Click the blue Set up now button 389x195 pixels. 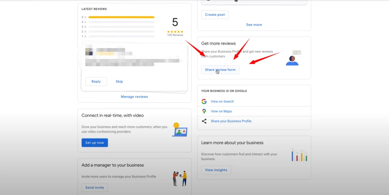tap(95, 143)
